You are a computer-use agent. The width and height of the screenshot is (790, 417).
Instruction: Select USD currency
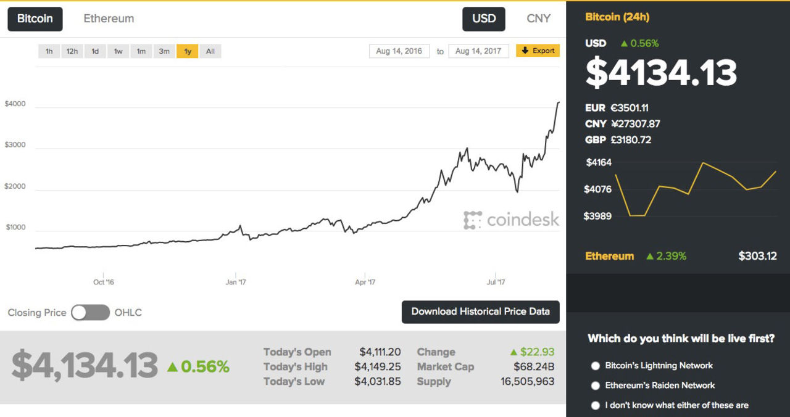pos(484,19)
